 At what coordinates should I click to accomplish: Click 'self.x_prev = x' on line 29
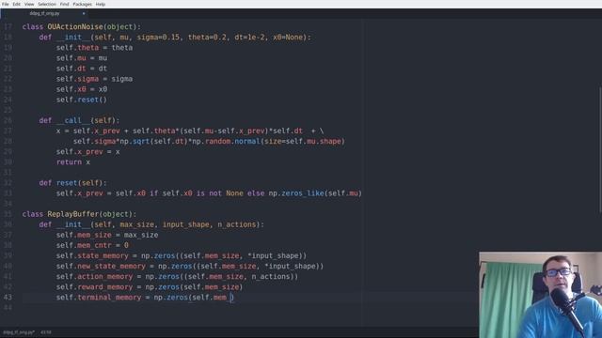pos(87,152)
